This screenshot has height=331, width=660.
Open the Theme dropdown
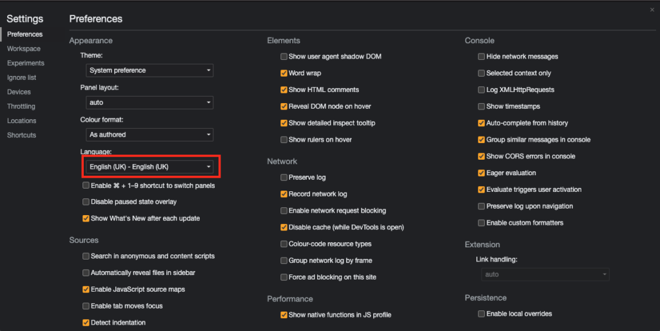tap(150, 70)
